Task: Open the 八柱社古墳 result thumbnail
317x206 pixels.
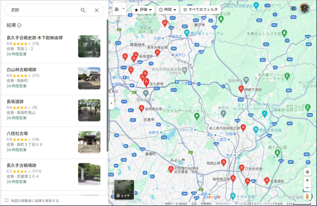Action: click(89, 142)
